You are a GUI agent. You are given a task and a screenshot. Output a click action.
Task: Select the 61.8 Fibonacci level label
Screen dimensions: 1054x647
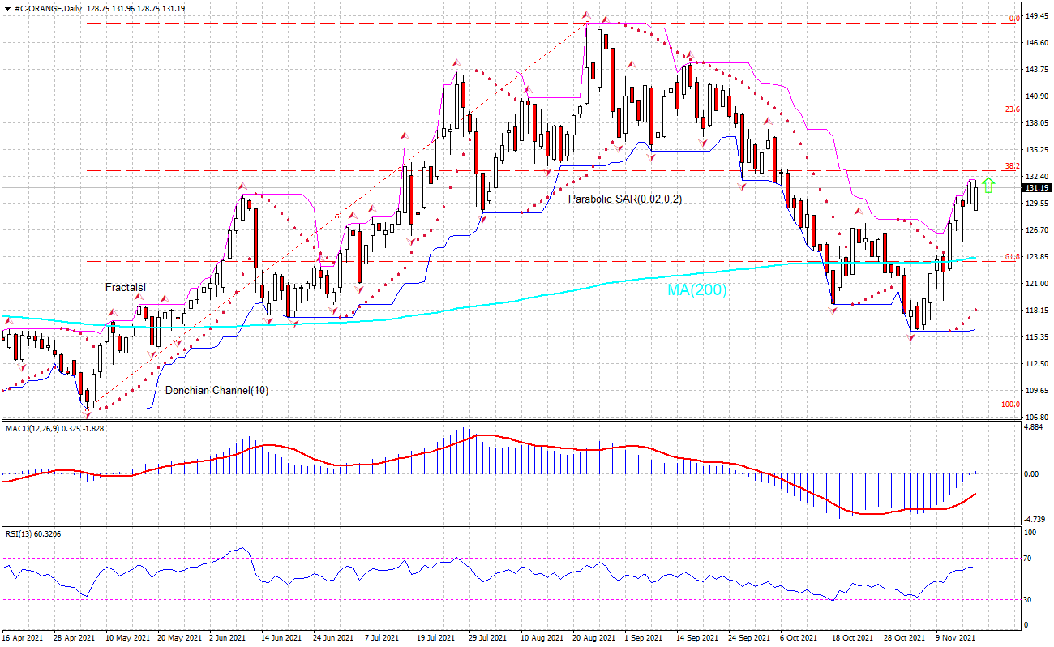1012,257
